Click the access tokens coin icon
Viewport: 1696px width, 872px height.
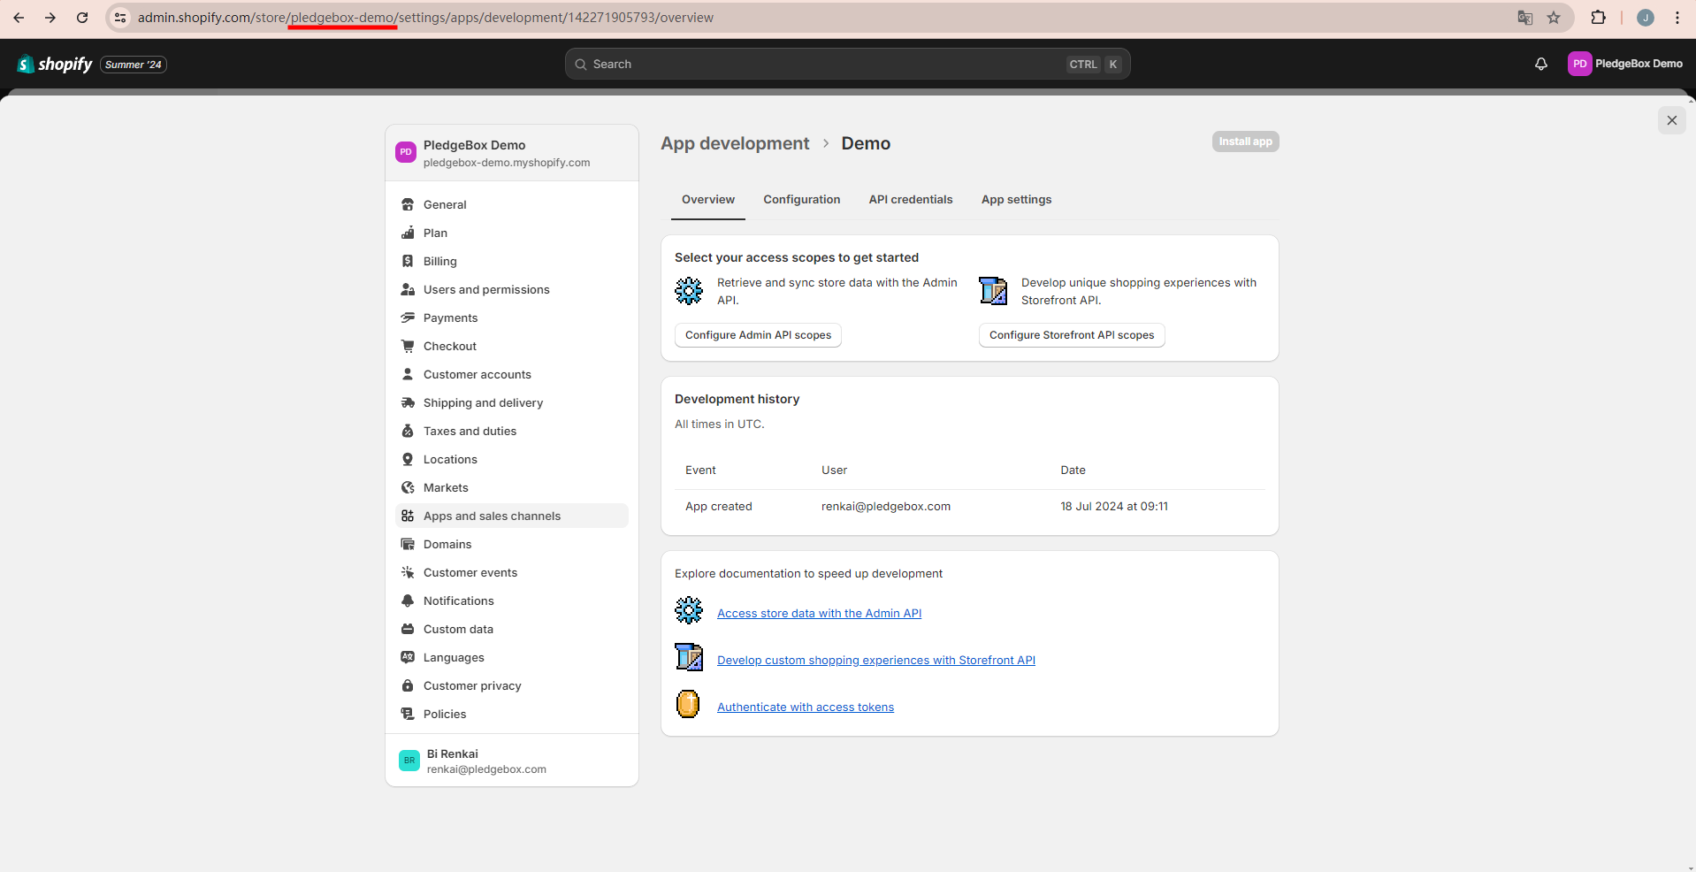pos(688,704)
